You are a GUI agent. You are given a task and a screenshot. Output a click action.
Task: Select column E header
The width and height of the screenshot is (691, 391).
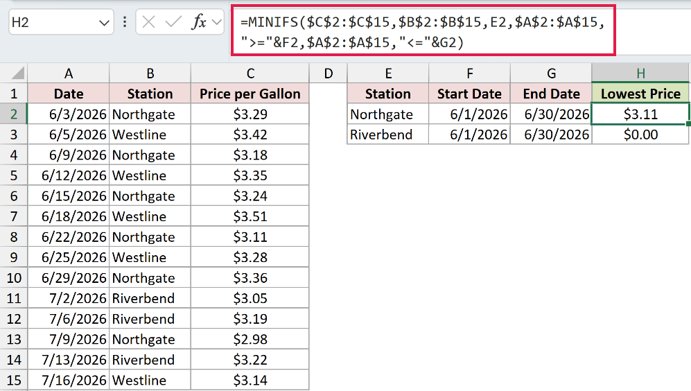pos(388,73)
